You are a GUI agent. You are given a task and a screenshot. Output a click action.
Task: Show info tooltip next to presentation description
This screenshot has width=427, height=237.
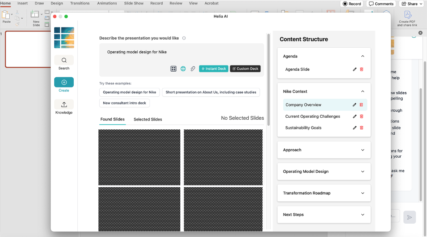tap(184, 38)
